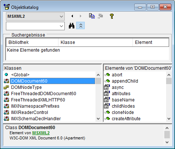This screenshot has height=149, width=175.
Task: Click the icon beside FreeThreadedXMLHTTP60
Action: coord(6,100)
